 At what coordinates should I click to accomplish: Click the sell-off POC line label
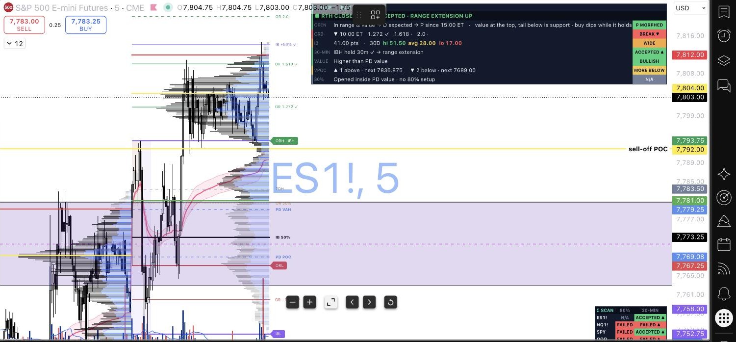(x=648, y=149)
